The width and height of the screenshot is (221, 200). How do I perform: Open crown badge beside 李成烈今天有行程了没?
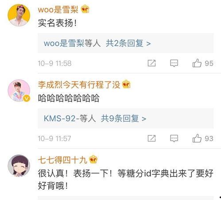coord(126,85)
